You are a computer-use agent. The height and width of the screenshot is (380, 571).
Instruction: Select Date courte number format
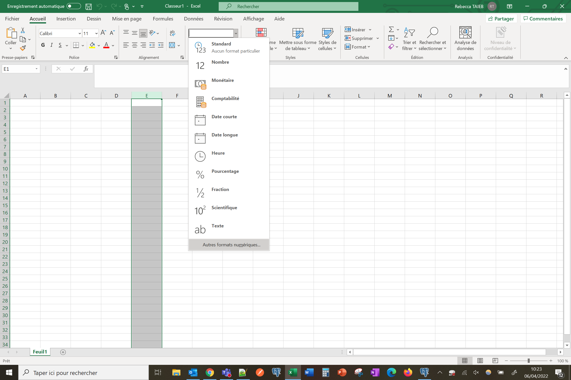[x=229, y=120]
